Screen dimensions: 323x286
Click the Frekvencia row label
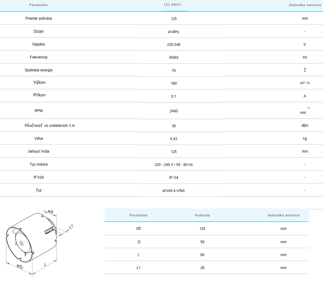pos(38,57)
